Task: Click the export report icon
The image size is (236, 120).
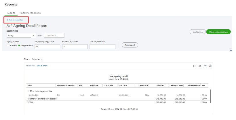Action: coord(205,66)
